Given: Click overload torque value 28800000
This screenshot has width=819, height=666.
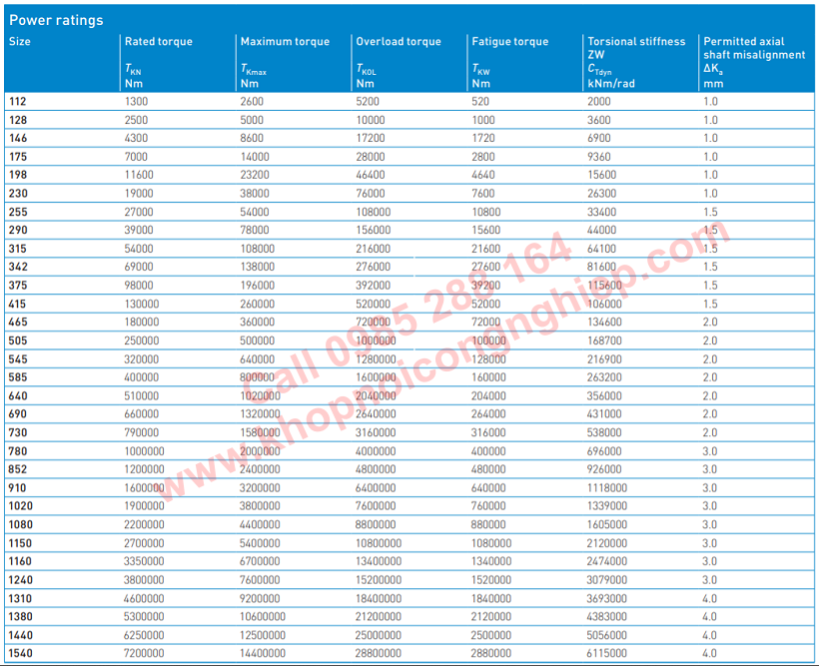Looking at the screenshot, I should 379,653.
